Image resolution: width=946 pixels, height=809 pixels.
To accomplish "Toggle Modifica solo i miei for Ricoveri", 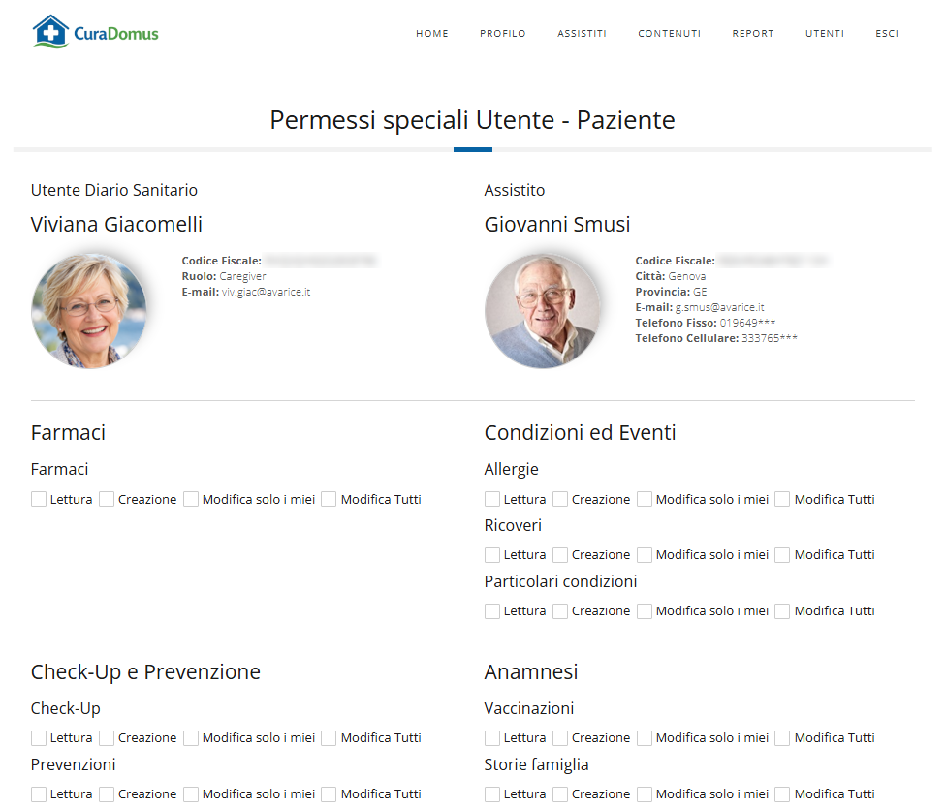I will click(x=645, y=554).
